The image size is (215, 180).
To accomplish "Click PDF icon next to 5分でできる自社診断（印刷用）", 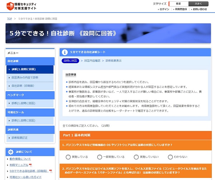I will pyautogui.click(x=51, y=171).
